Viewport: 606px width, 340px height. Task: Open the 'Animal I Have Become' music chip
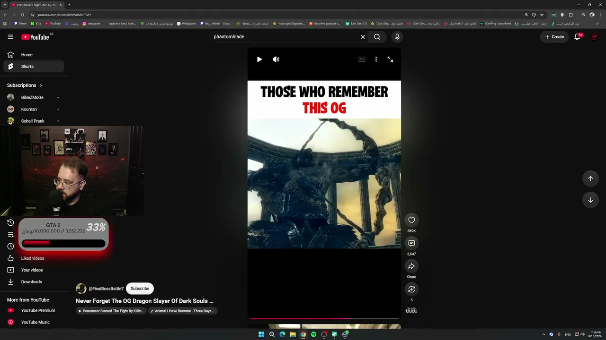(183, 311)
